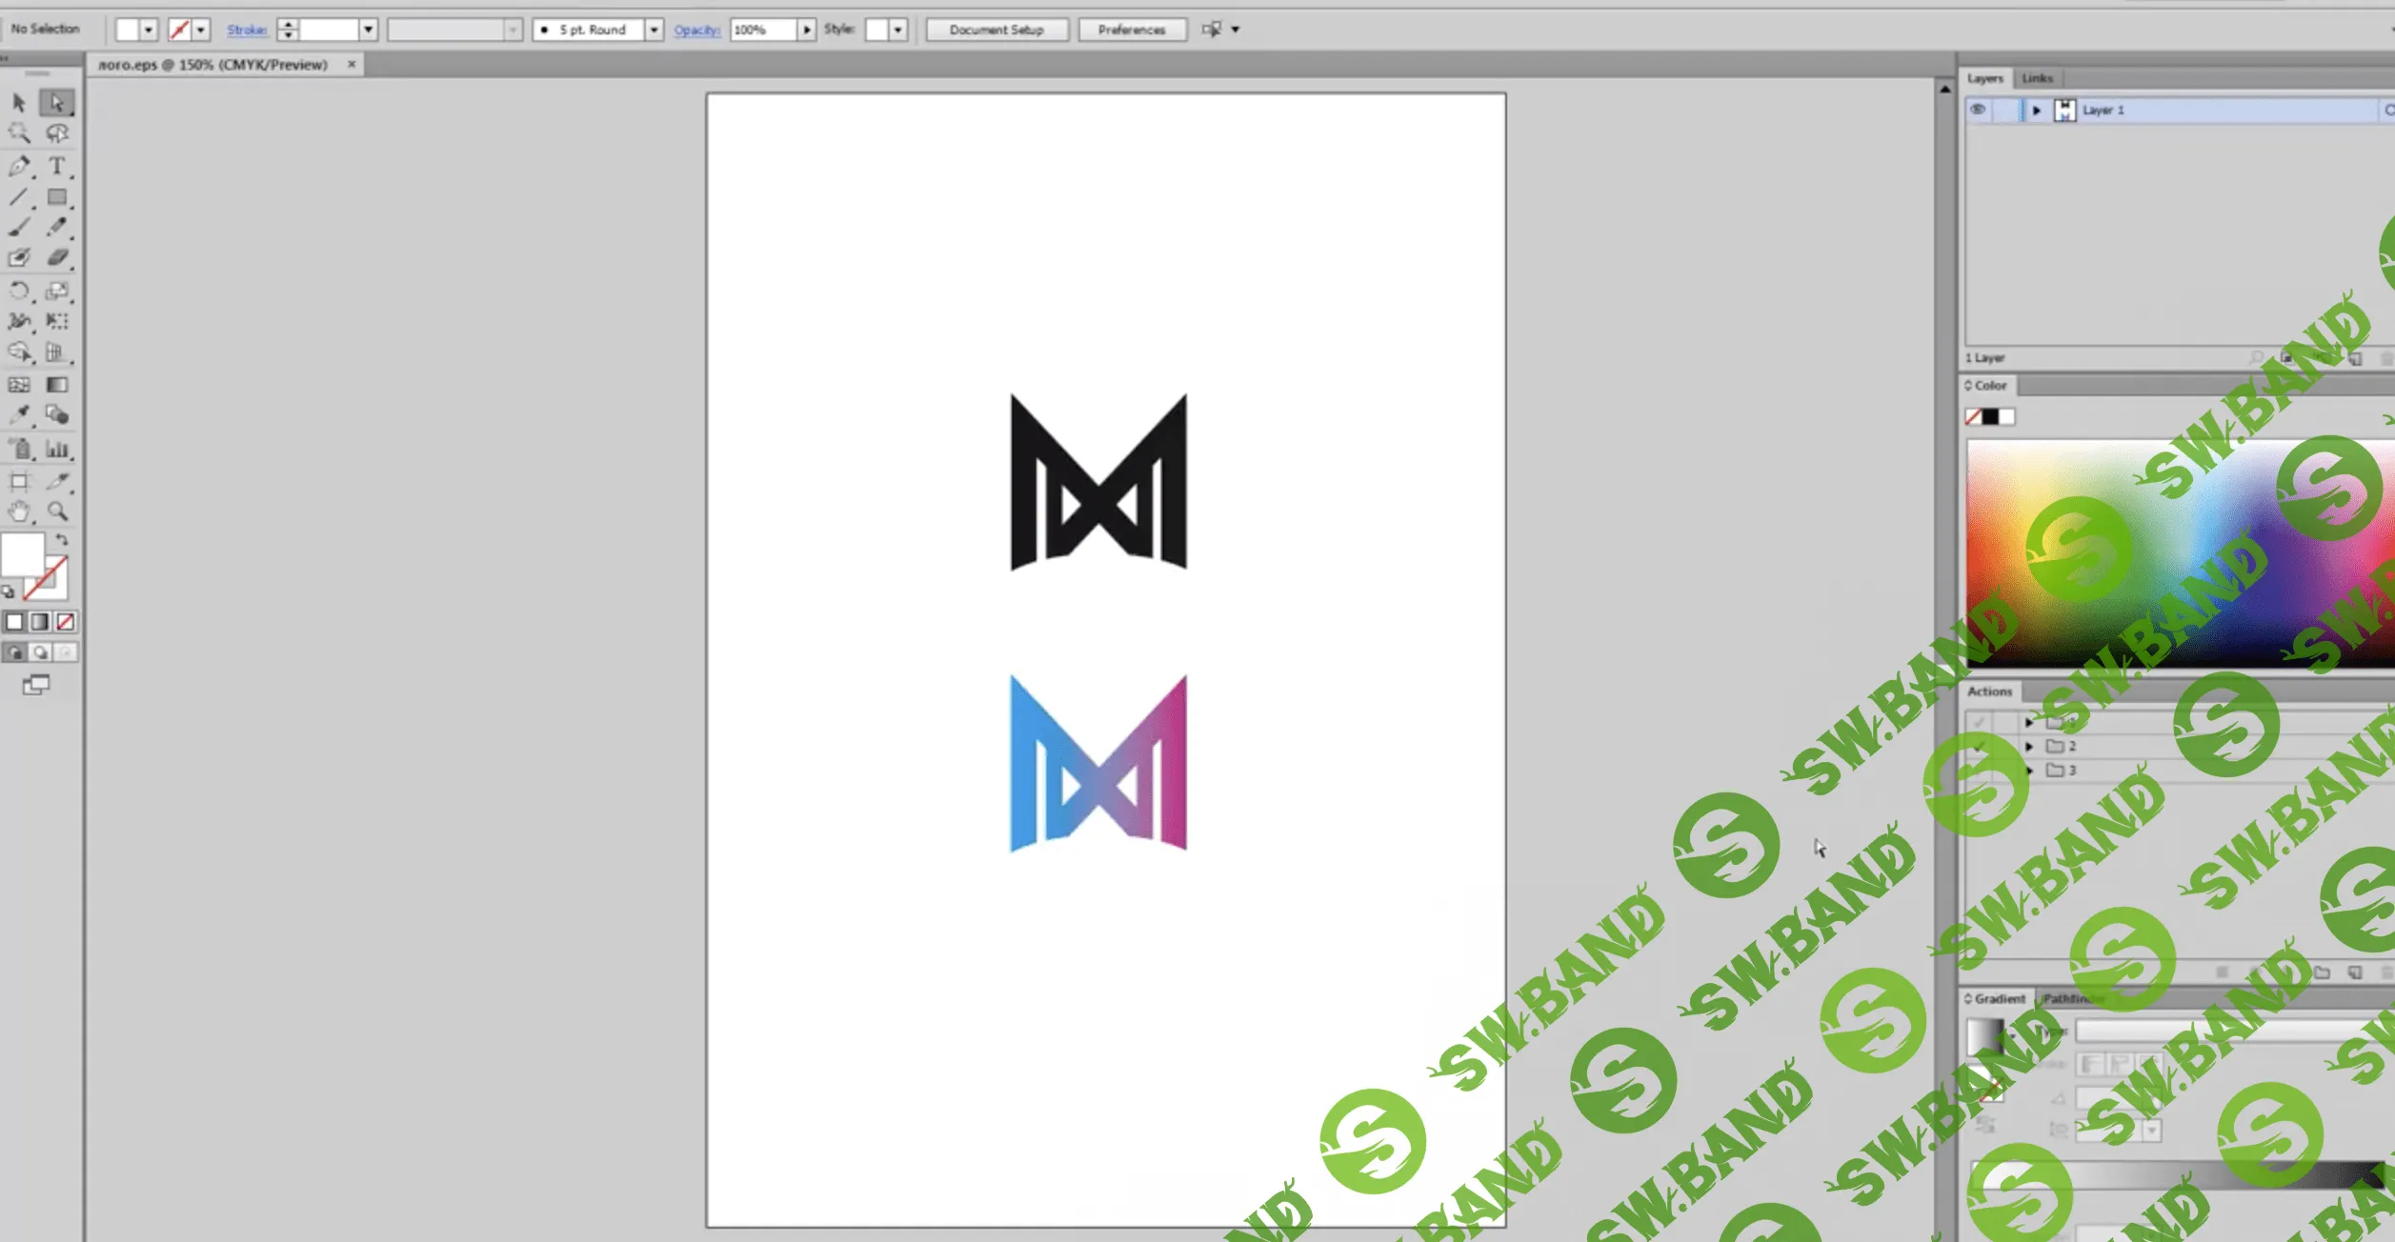The image size is (2395, 1242).
Task: Select the Rotate tool
Action: click(x=19, y=290)
